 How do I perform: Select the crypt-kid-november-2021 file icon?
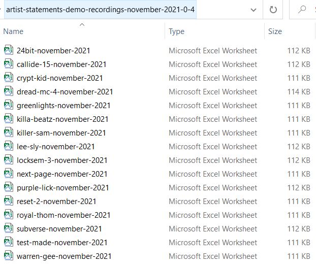(x=9, y=78)
